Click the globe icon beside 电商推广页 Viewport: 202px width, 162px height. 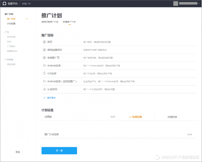tap(44, 58)
